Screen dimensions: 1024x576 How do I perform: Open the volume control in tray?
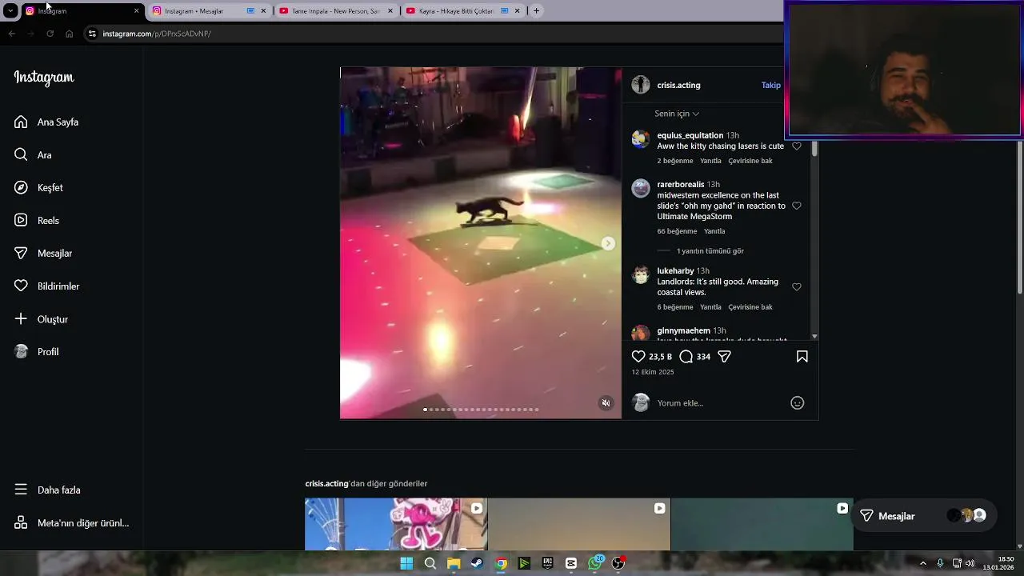[x=970, y=563]
